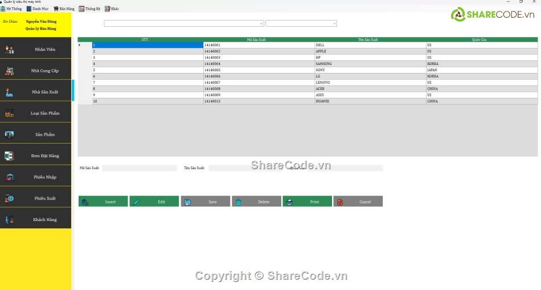Click the Khách Hàng sidebar icon

click(10, 219)
